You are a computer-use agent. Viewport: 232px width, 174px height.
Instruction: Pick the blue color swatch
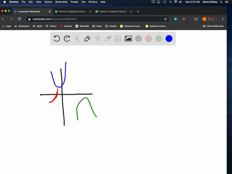(x=169, y=39)
